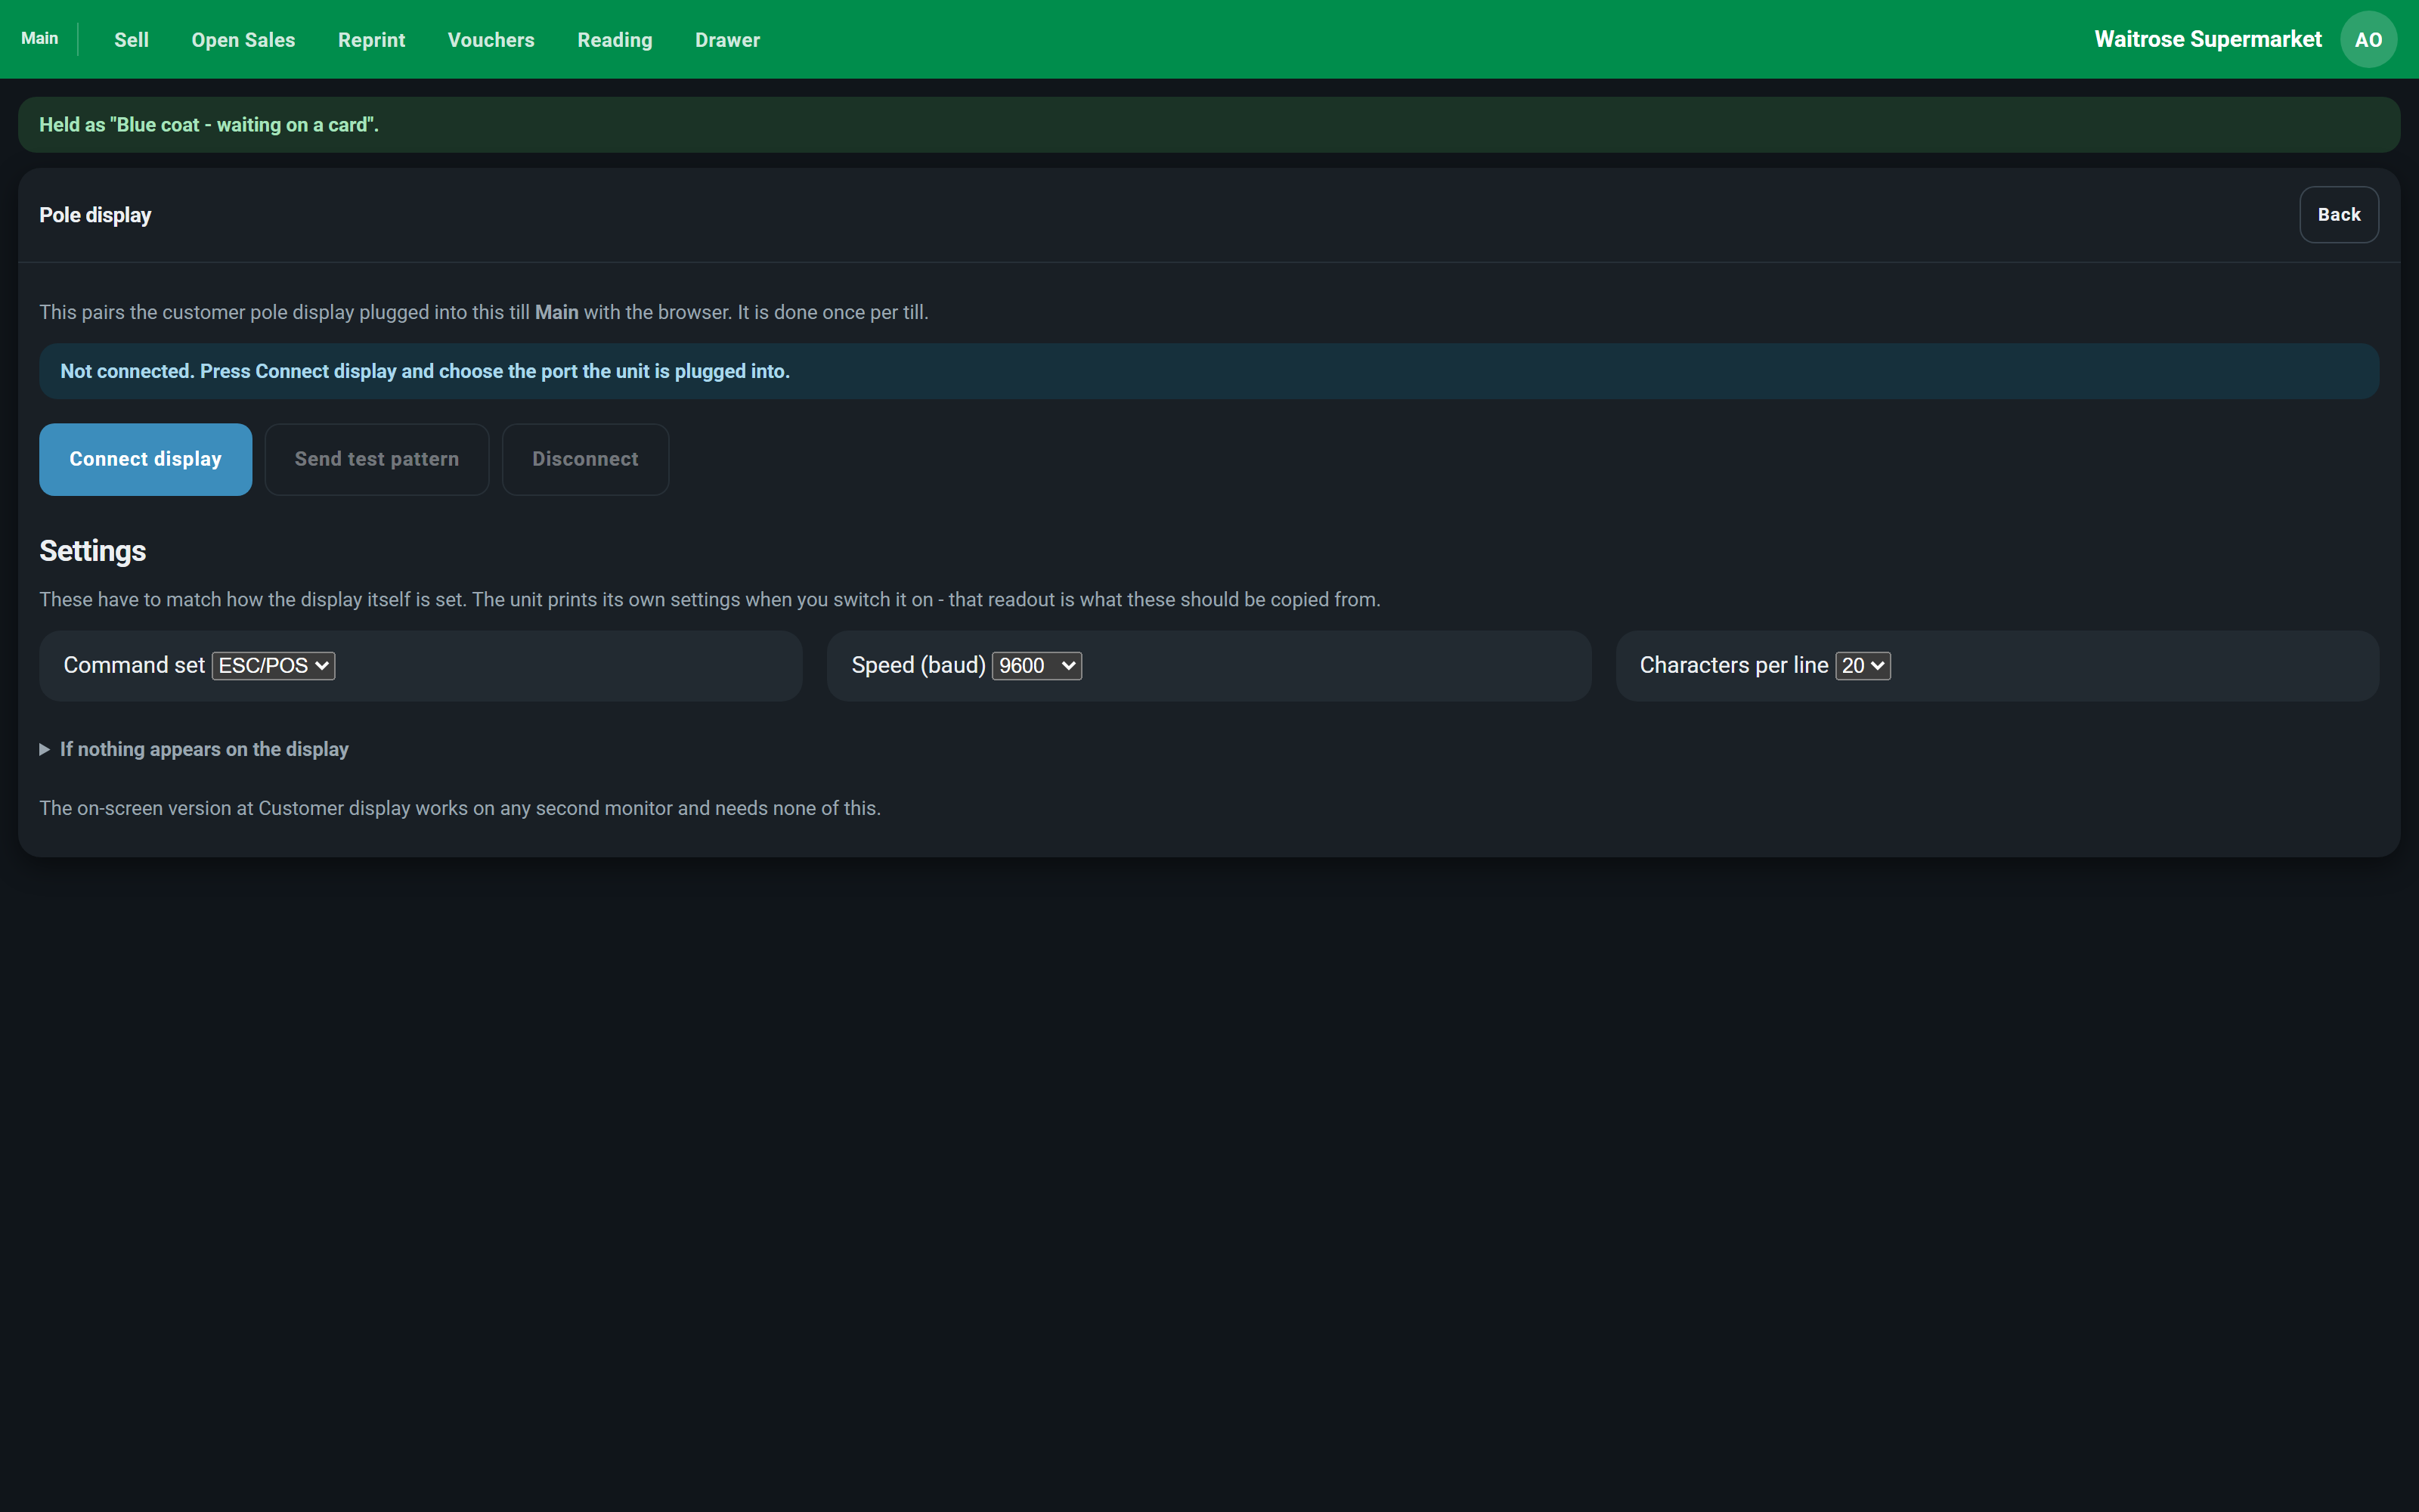Open the Vouchers menu item

pyautogui.click(x=491, y=40)
